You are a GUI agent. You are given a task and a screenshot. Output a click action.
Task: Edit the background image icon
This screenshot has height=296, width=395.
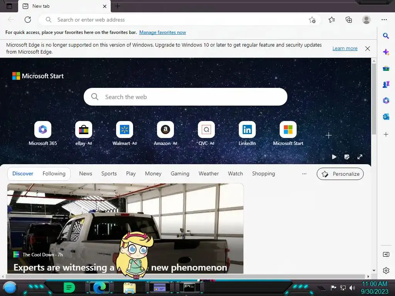347,157
